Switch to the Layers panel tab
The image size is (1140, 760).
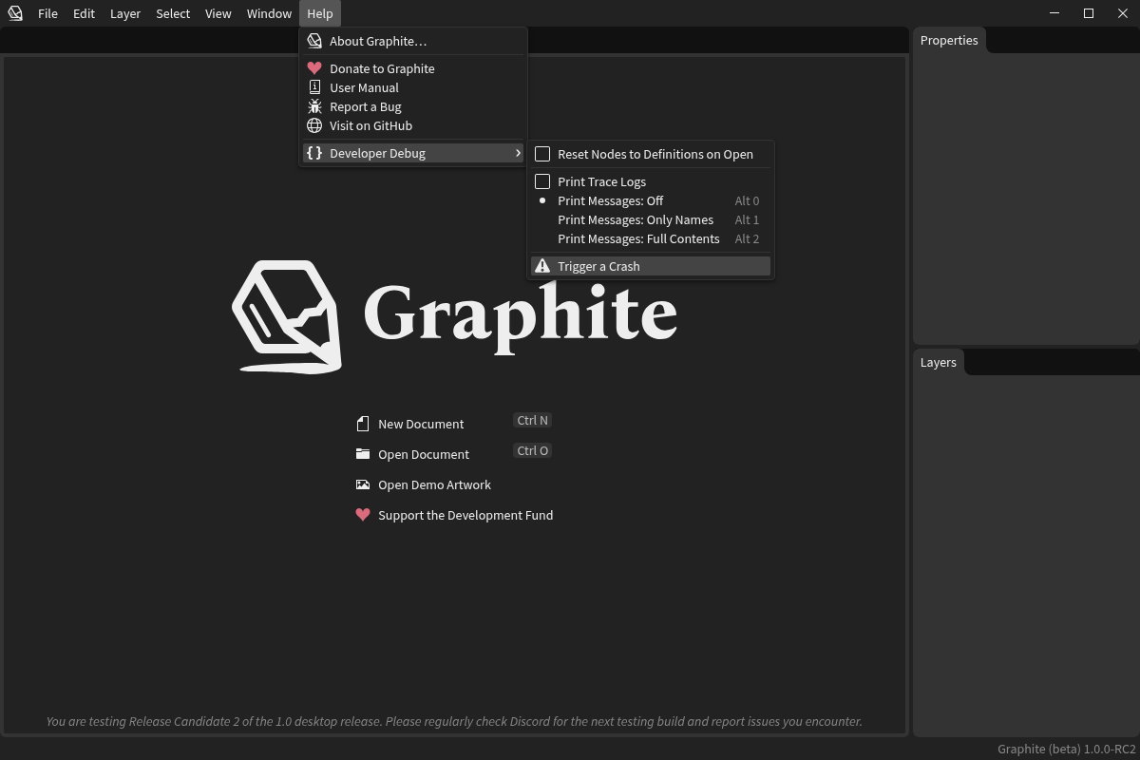[x=938, y=362]
